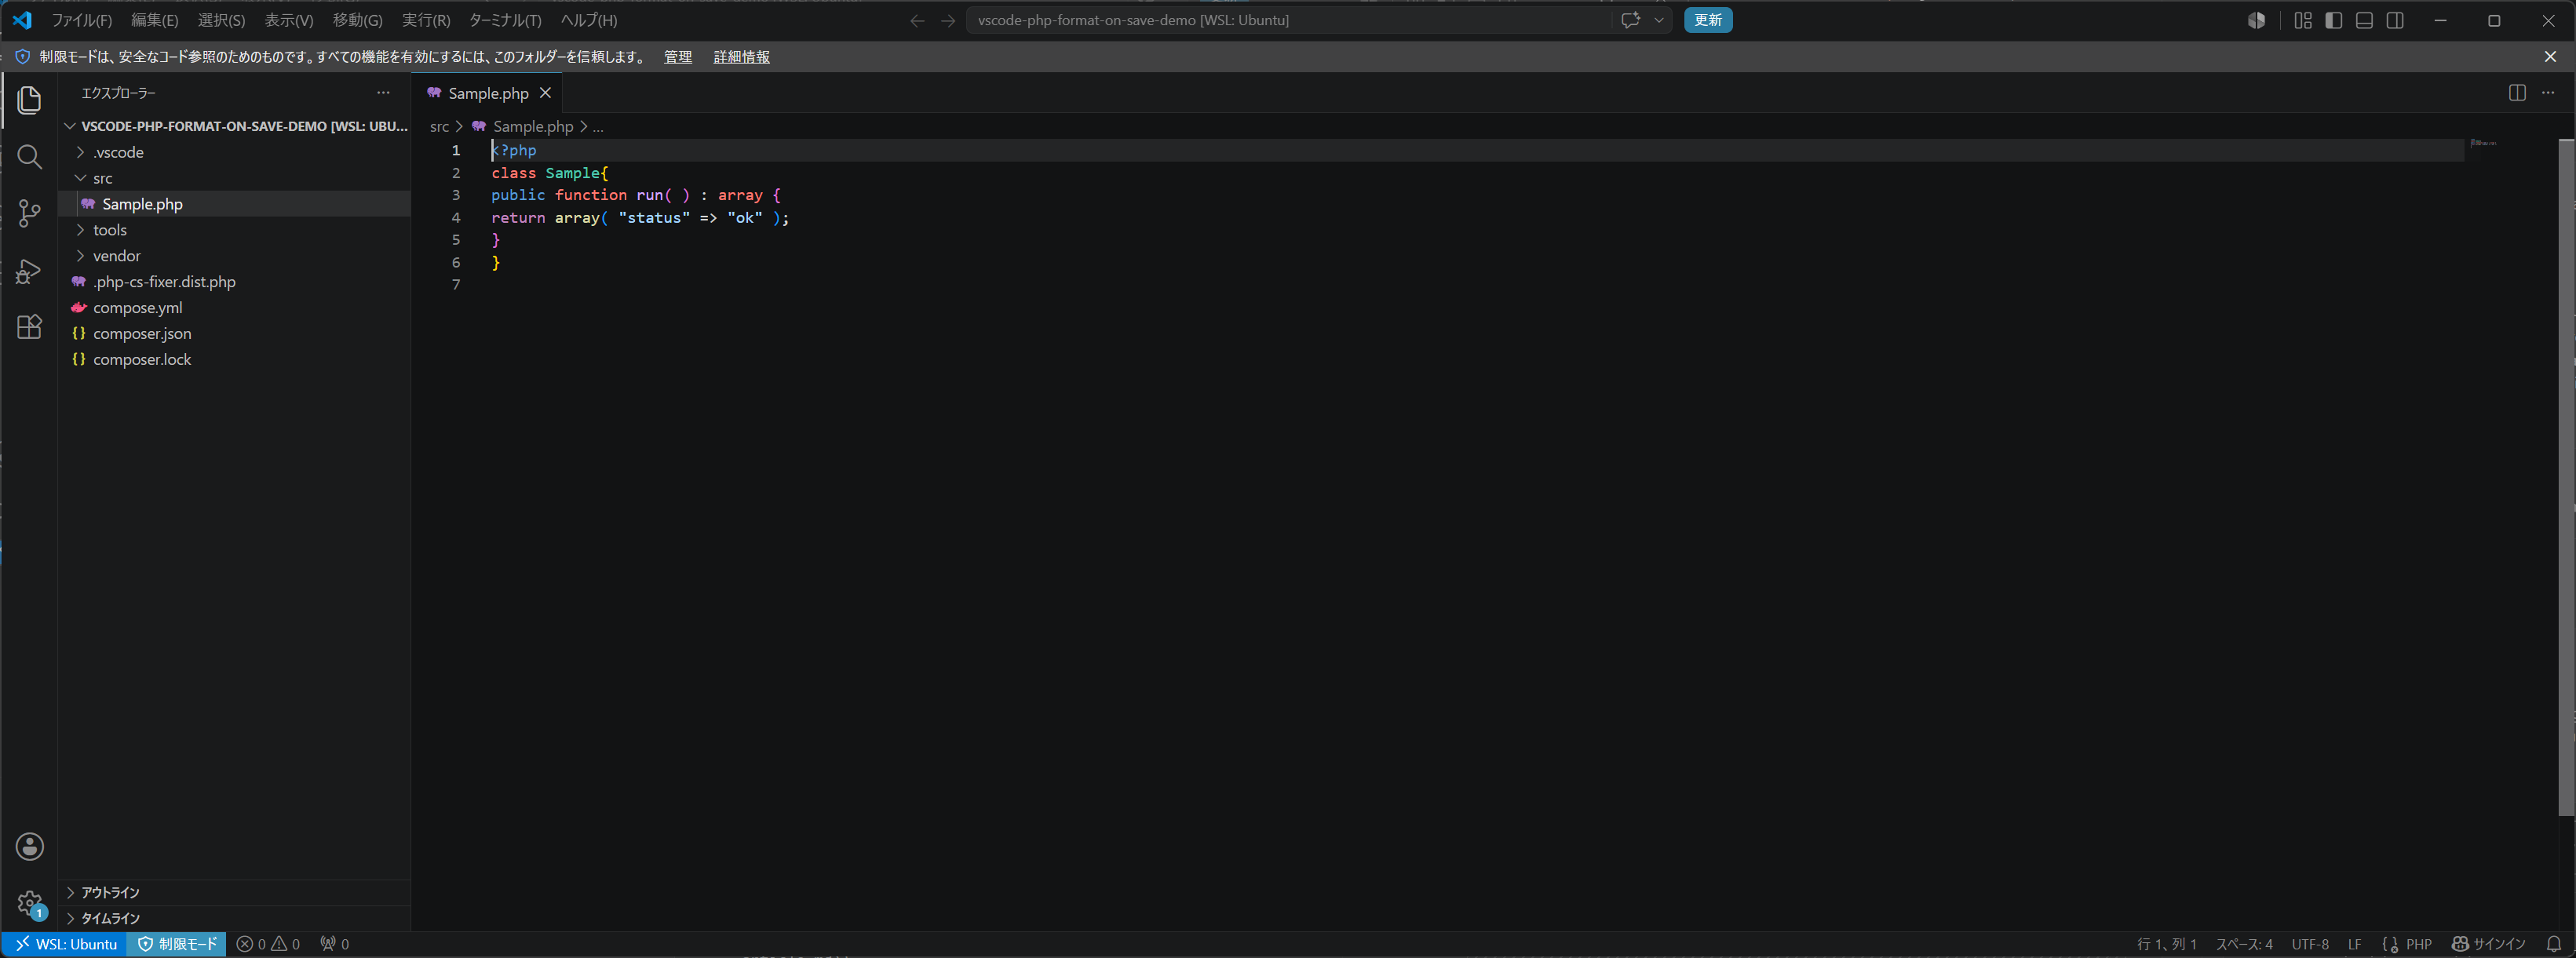Open the Extensions view icon
Screen dimensions: 2576x958
29,327
